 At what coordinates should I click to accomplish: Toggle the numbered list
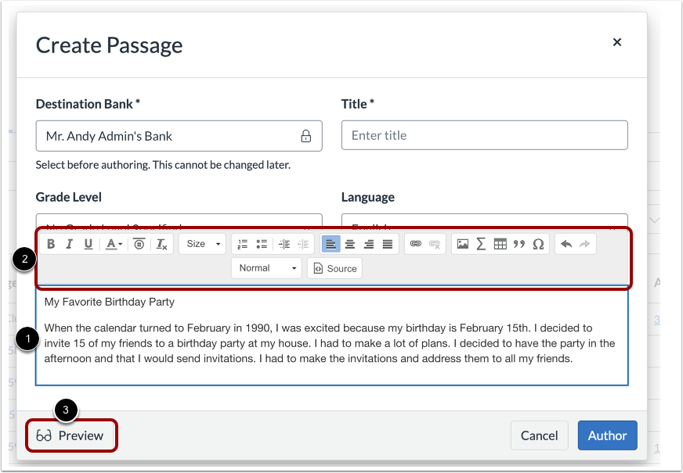[243, 243]
